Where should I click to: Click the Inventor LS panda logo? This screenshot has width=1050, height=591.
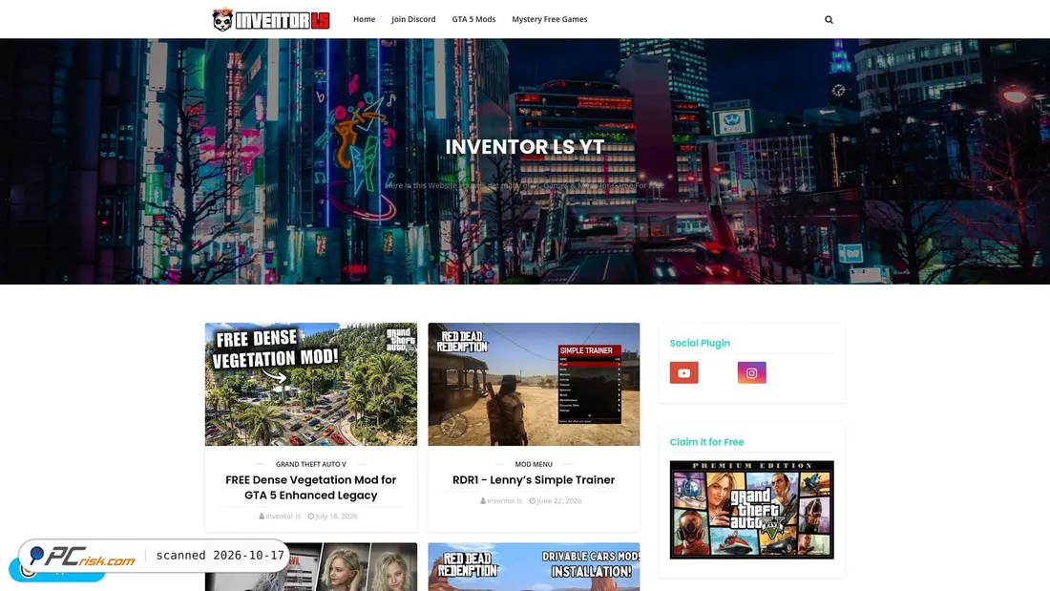(x=271, y=19)
